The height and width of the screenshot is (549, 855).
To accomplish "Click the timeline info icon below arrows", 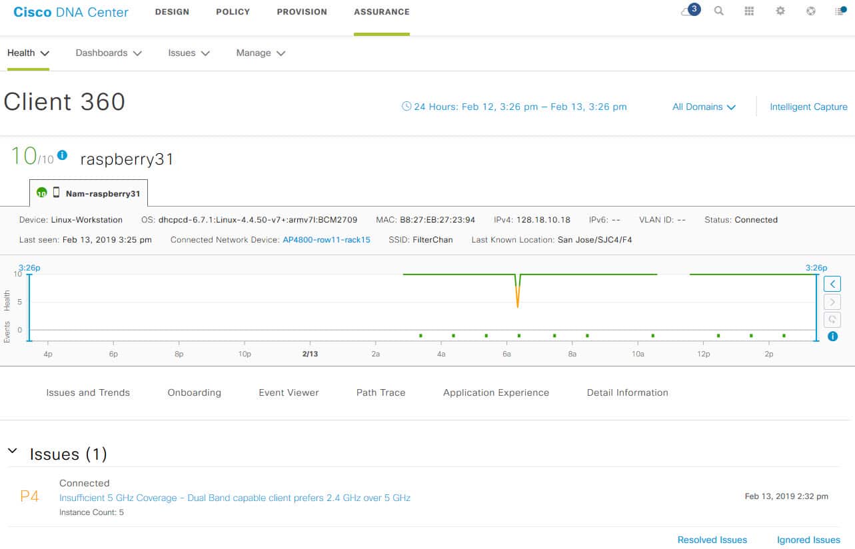I will (832, 336).
